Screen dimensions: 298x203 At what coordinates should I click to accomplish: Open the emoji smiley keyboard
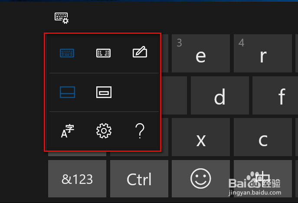point(201,179)
